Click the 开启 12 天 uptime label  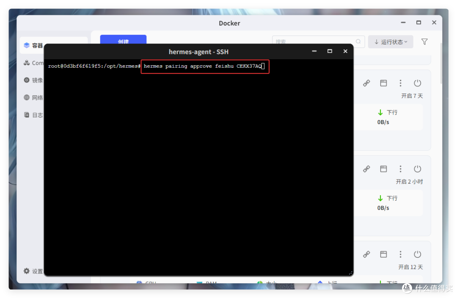click(x=410, y=267)
